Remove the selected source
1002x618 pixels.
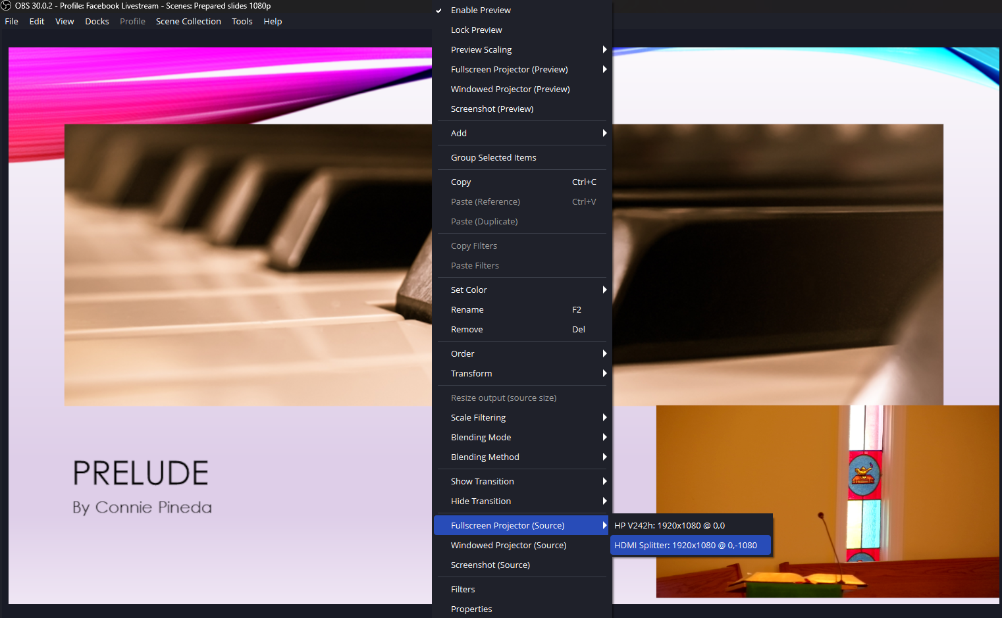point(467,329)
